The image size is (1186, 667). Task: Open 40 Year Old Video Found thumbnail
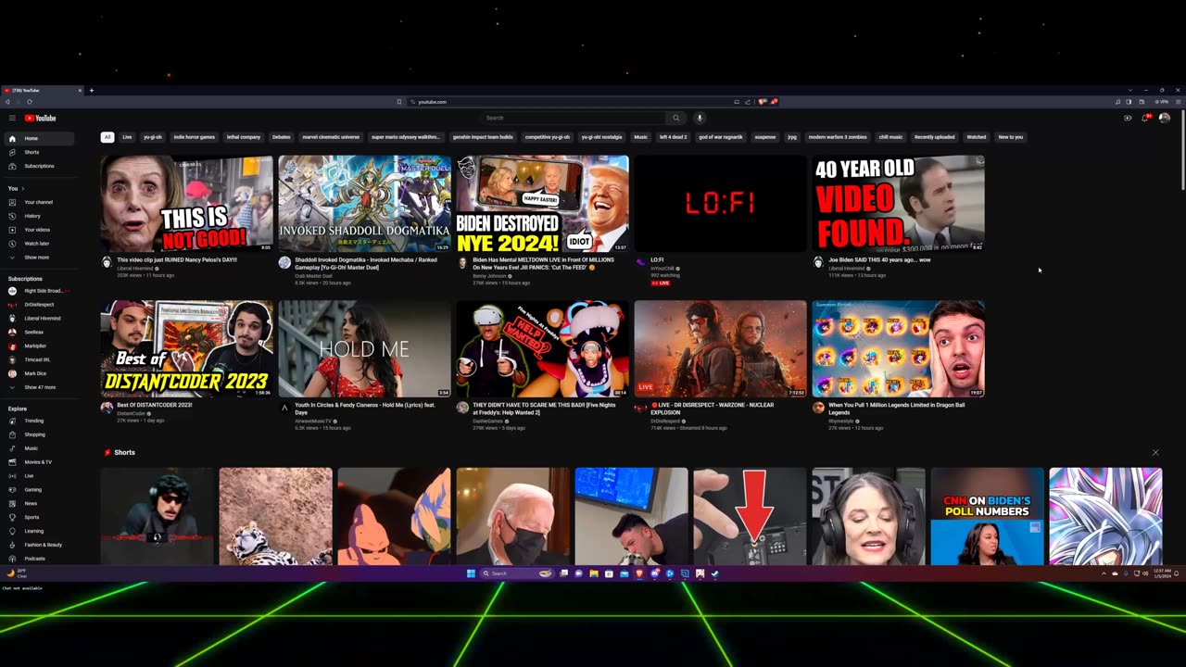(898, 204)
